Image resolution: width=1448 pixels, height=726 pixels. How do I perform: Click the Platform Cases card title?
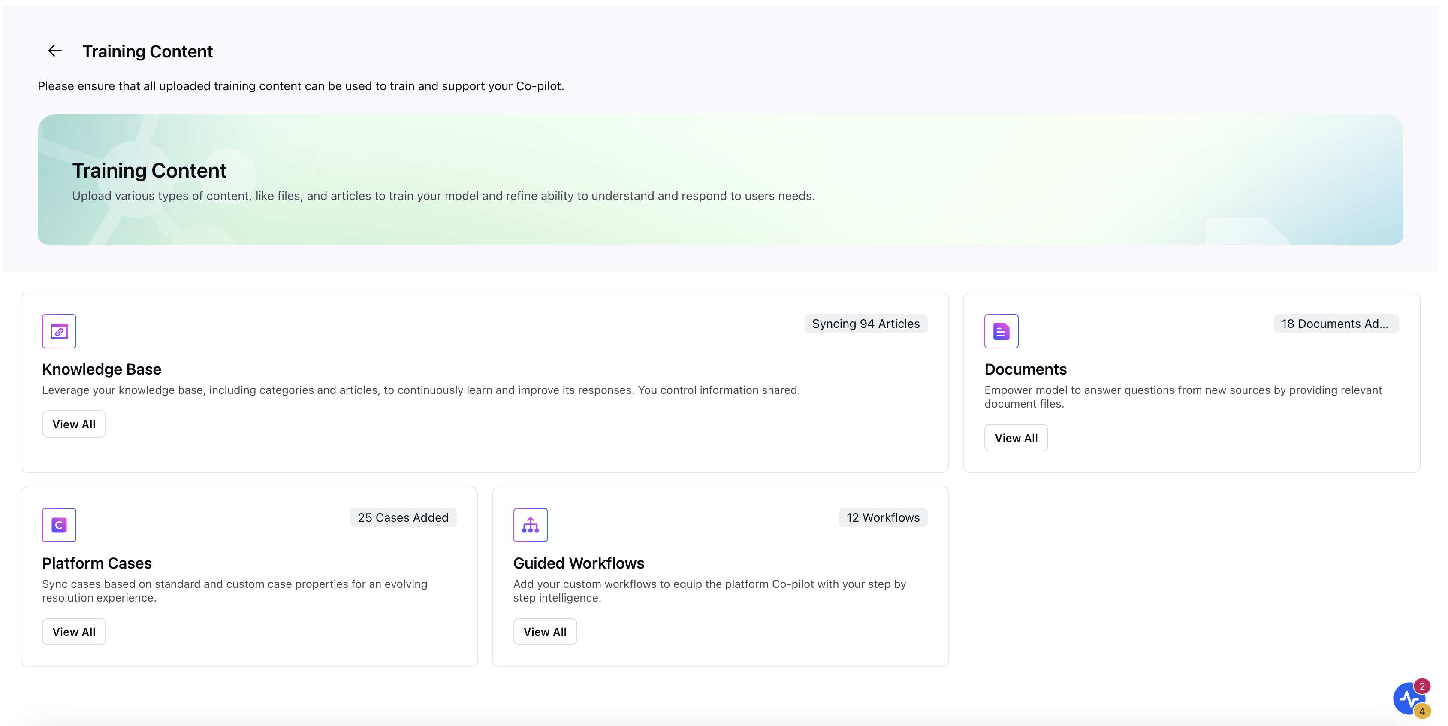97,563
